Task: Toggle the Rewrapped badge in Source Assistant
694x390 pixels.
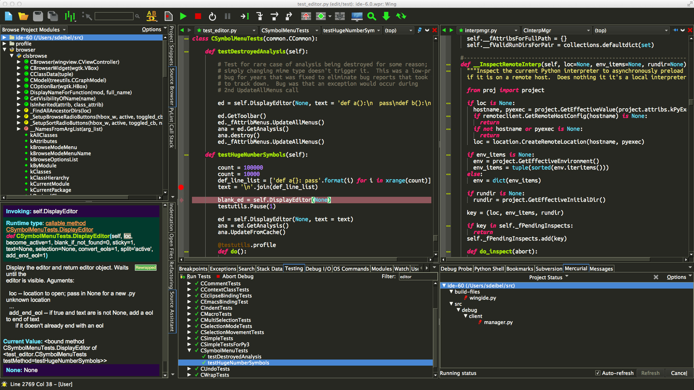Action: [x=145, y=267]
